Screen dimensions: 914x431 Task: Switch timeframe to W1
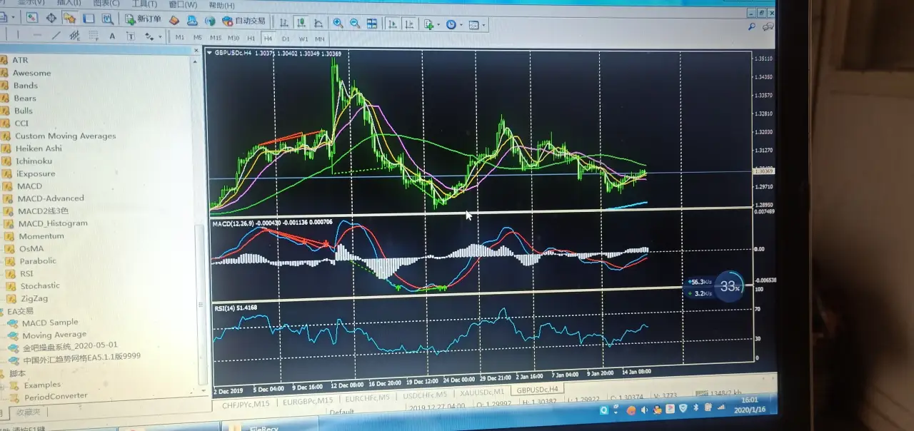click(303, 39)
